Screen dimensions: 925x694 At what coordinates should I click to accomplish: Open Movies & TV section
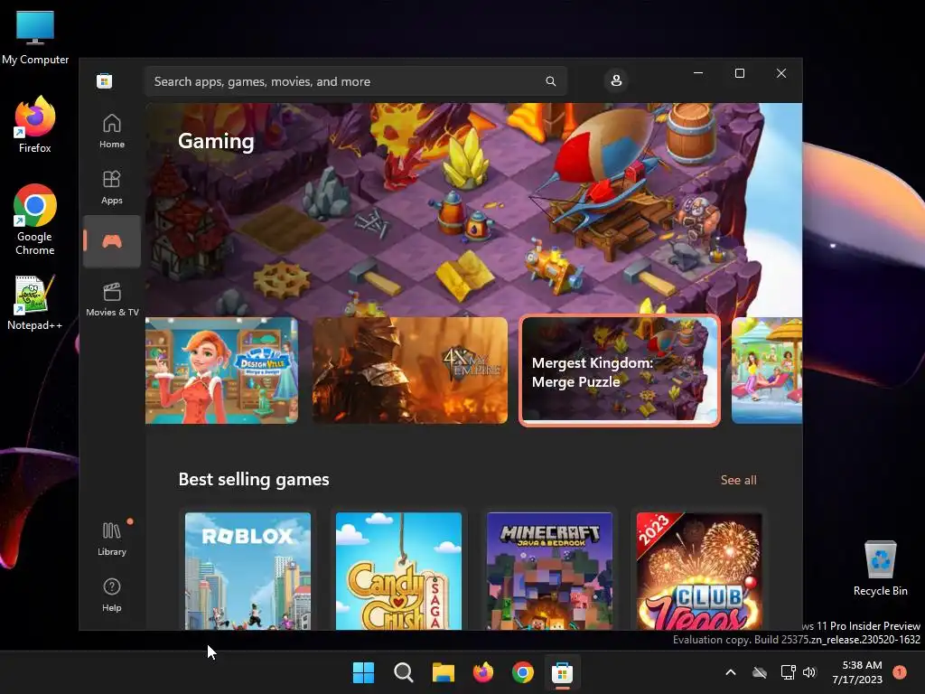112,299
